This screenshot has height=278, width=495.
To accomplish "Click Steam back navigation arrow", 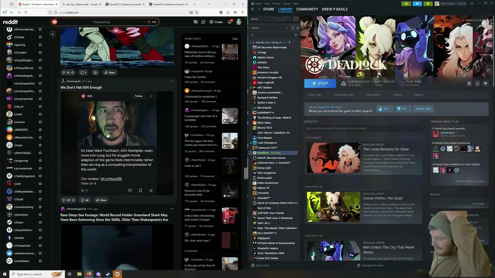I will [x=253, y=9].
